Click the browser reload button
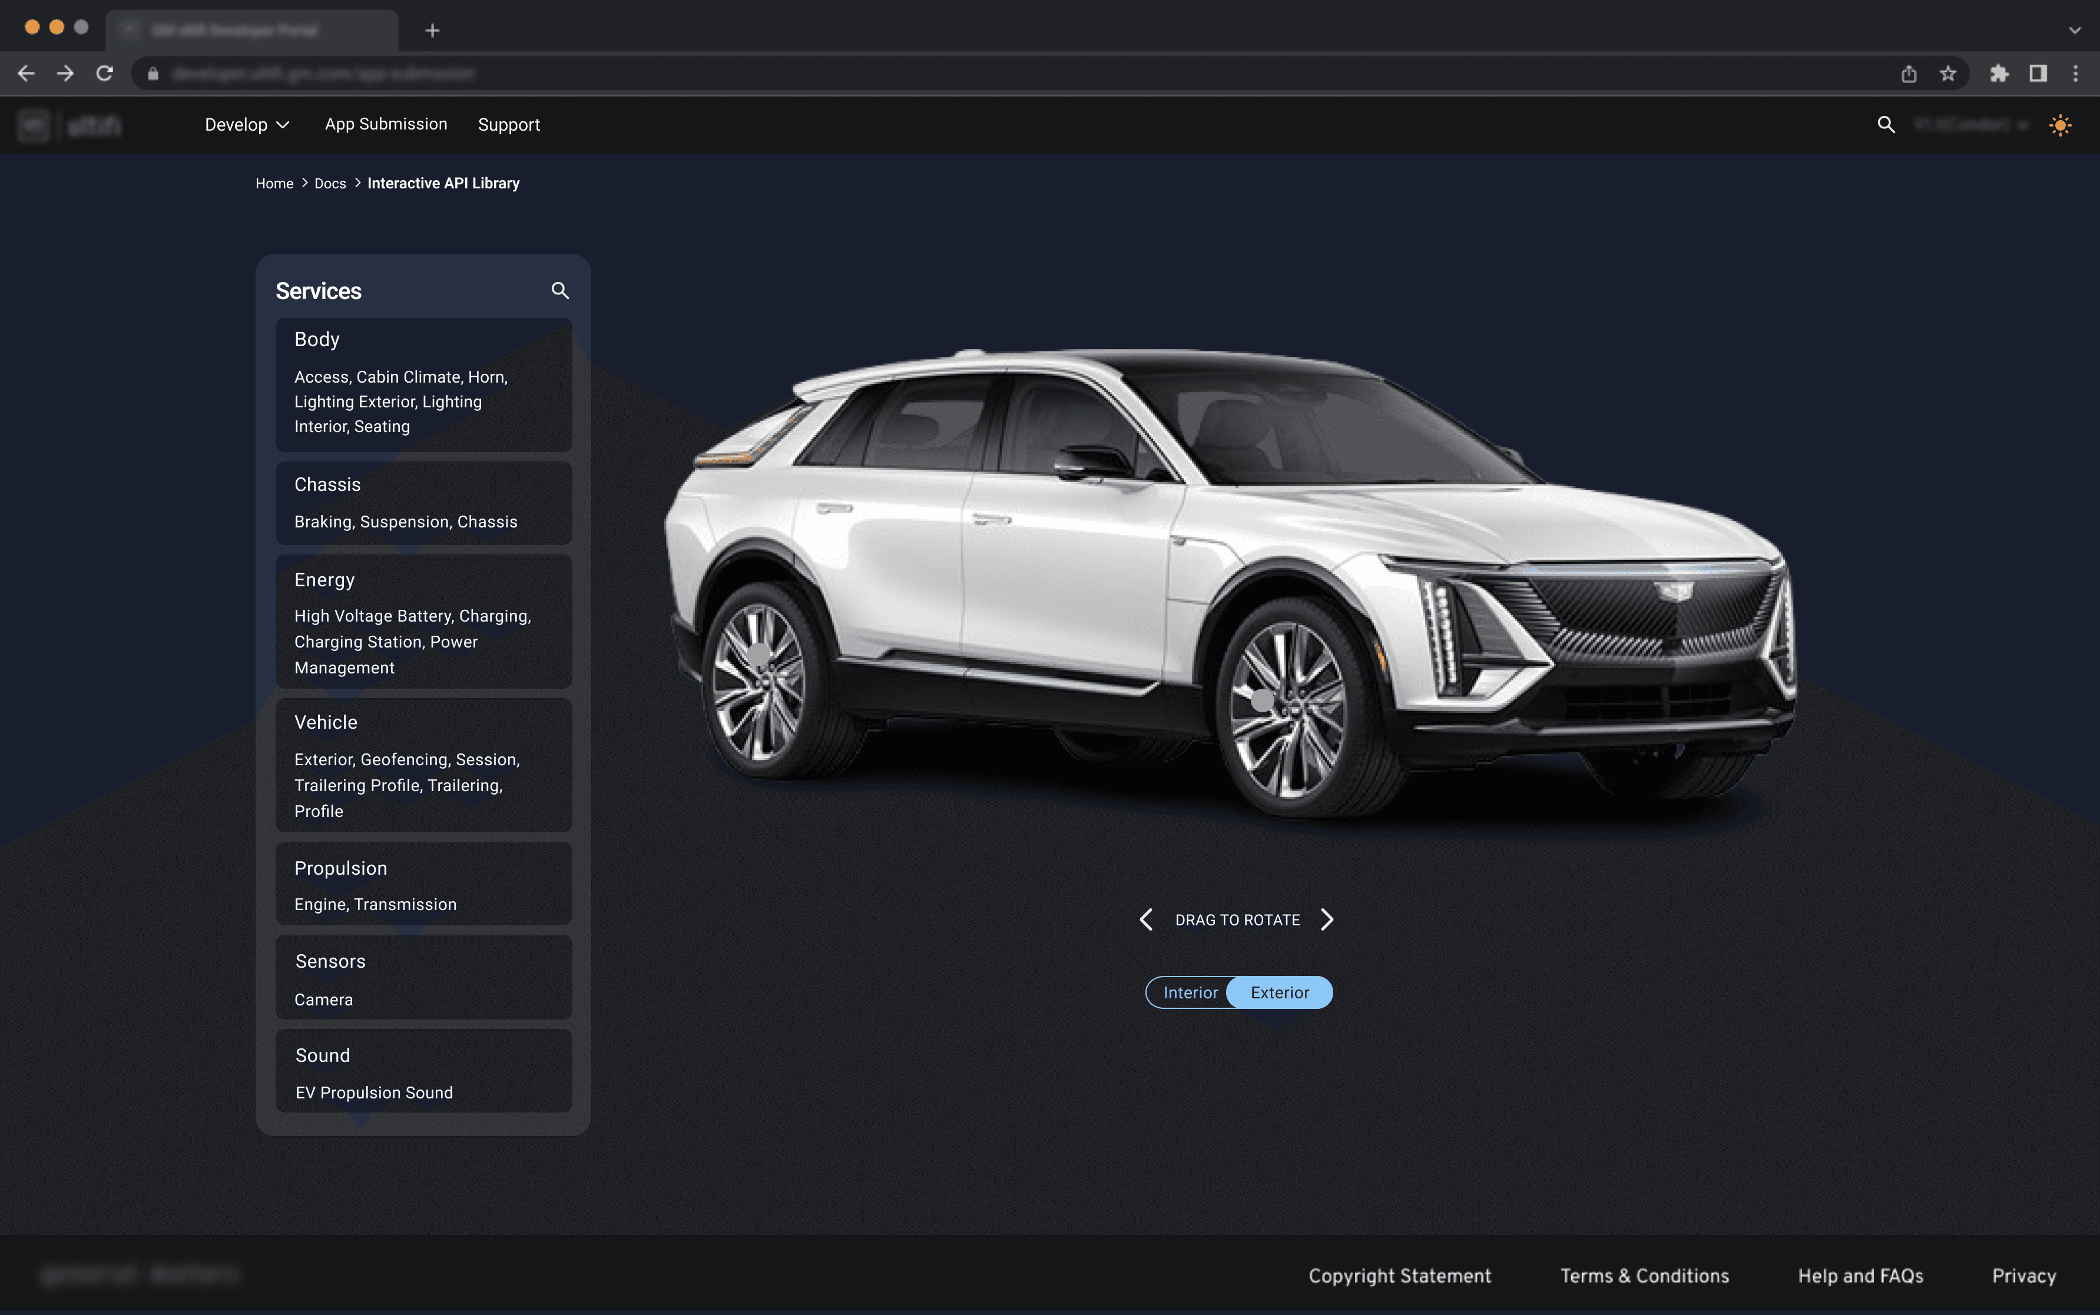Viewport: 2100px width, 1315px height. (104, 74)
